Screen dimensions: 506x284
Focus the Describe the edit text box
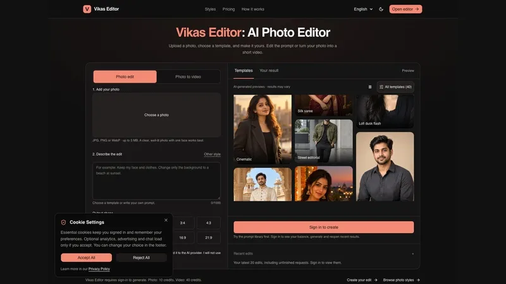tap(156, 180)
